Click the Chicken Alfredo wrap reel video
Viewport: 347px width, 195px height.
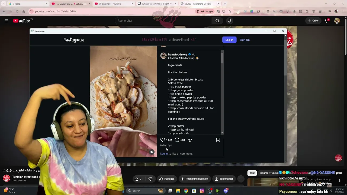coord(123,101)
